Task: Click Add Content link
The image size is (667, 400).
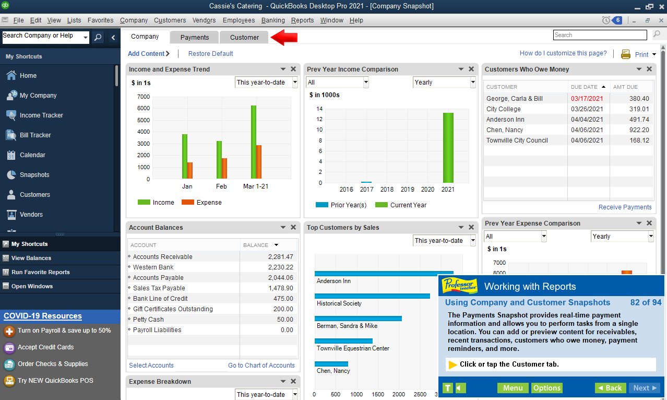Action: [x=149, y=54]
